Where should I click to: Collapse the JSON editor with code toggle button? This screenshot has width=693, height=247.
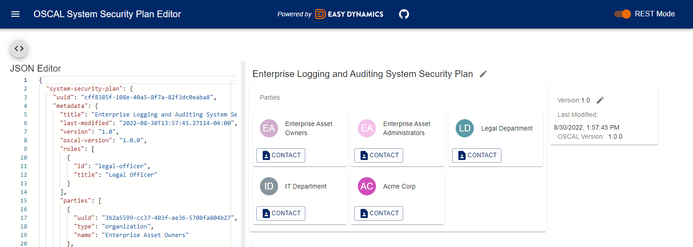click(19, 48)
